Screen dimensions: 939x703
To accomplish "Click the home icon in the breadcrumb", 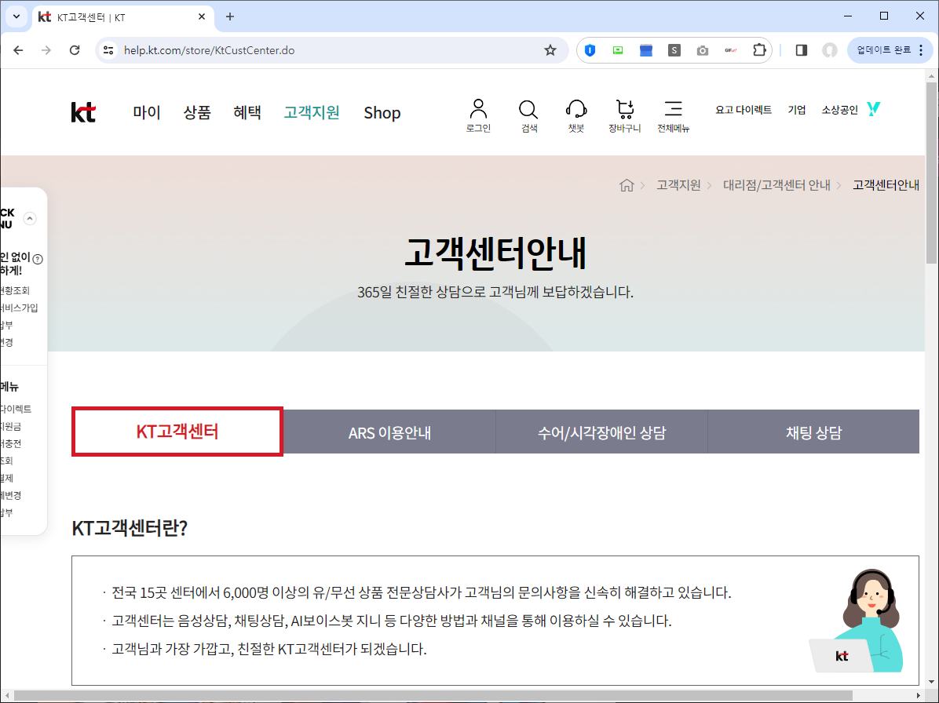I will tap(626, 184).
